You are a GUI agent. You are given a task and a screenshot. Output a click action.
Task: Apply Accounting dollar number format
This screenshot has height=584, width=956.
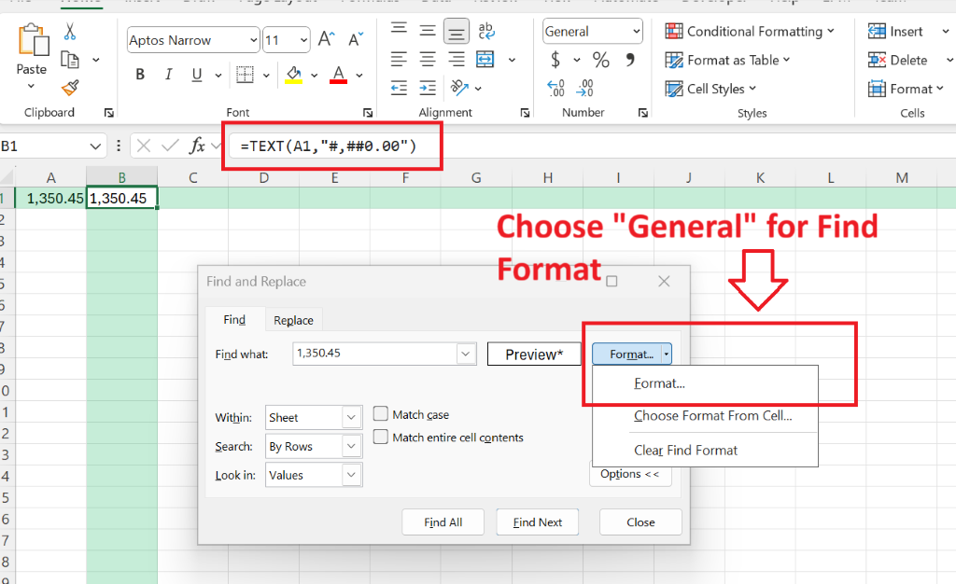tap(555, 60)
